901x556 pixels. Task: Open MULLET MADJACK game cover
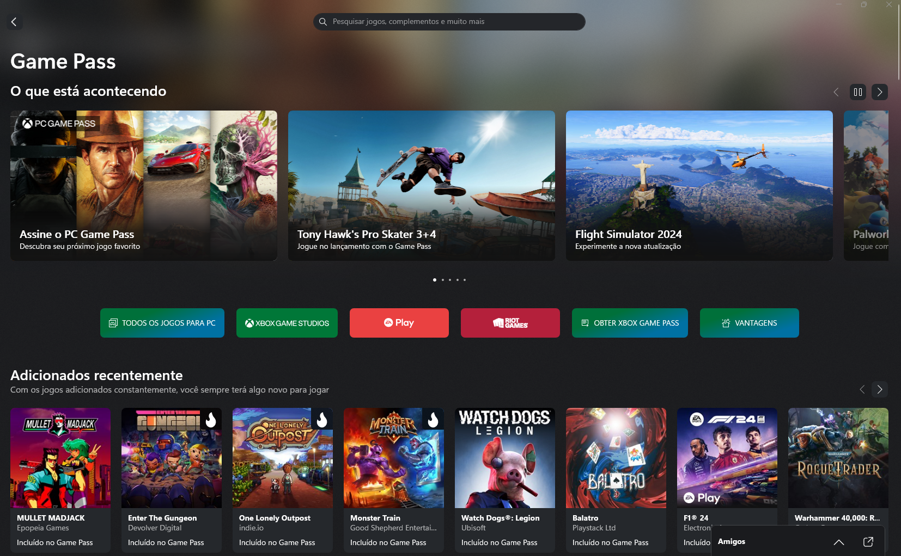60,458
